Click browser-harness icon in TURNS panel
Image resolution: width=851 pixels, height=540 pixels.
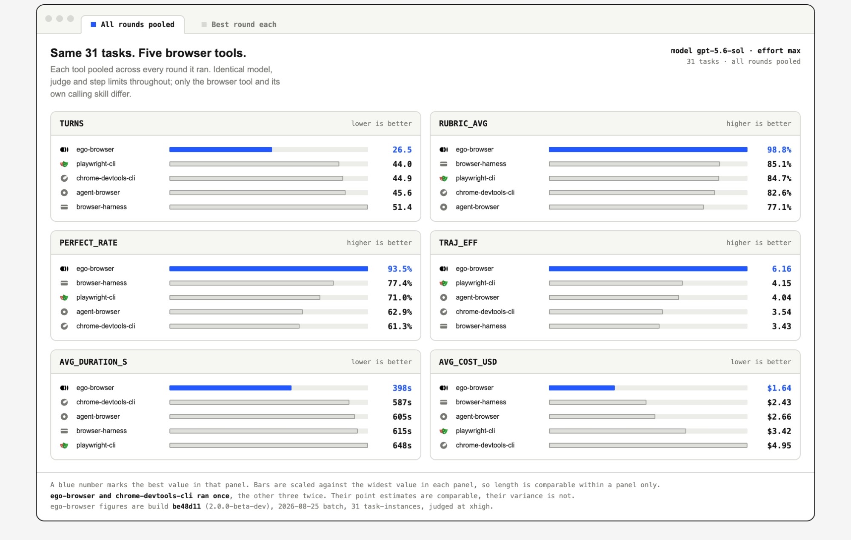[x=64, y=207]
